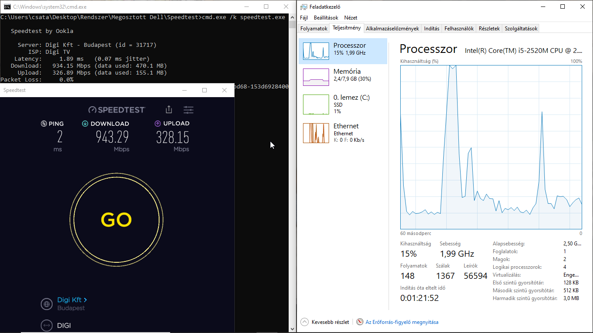Click the cmd Packet Loss line
The width and height of the screenshot is (593, 333).
(x=37, y=79)
